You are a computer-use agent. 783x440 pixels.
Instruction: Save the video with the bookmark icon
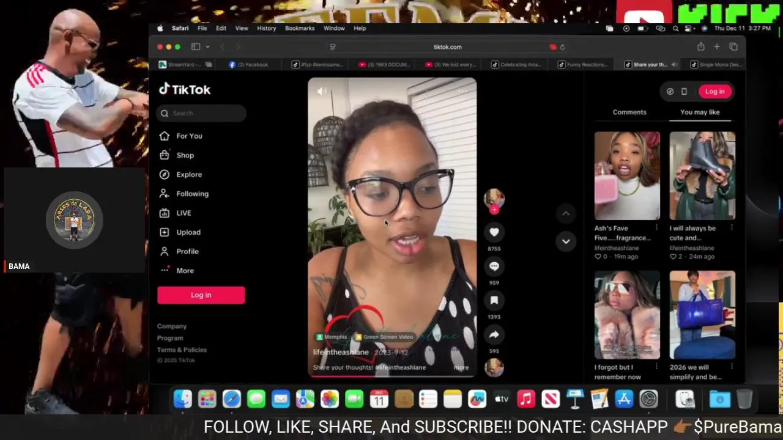point(494,300)
